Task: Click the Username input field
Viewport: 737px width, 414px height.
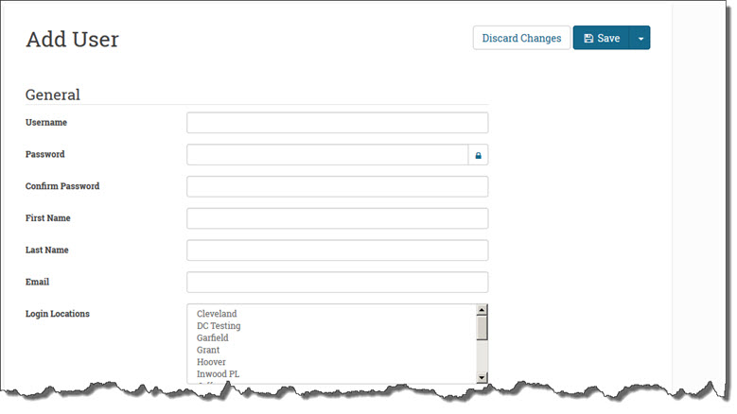Action: 337,123
